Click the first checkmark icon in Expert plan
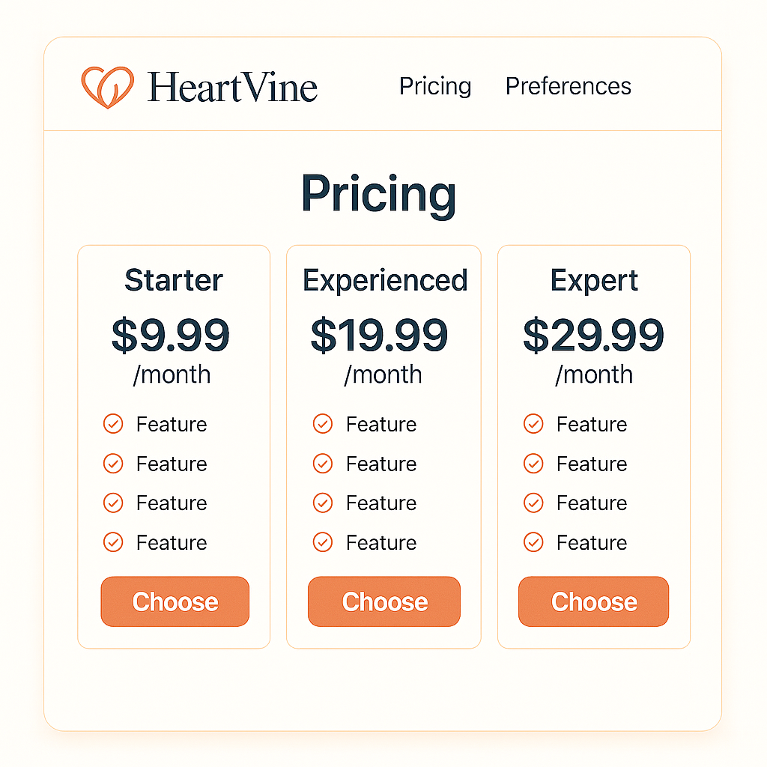Image resolution: width=767 pixels, height=767 pixels. pos(533,424)
